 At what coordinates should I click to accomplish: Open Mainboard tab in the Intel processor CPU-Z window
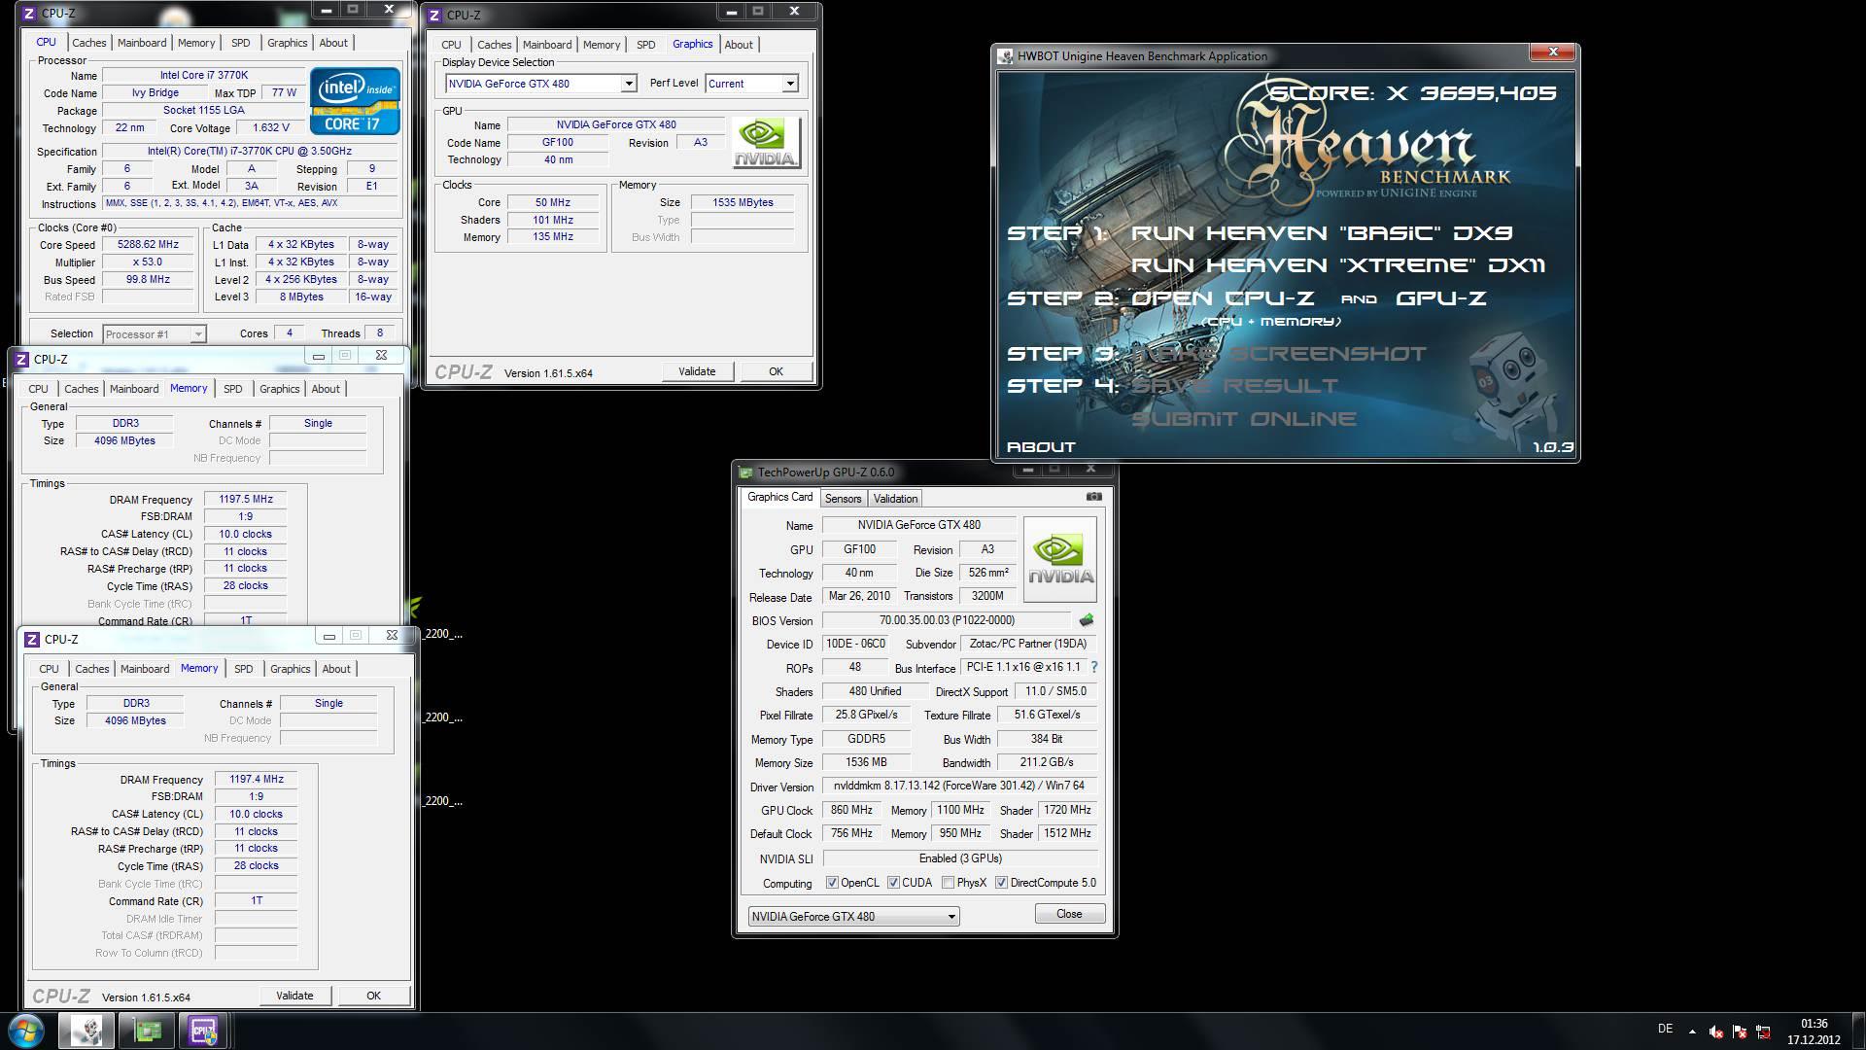(x=142, y=43)
